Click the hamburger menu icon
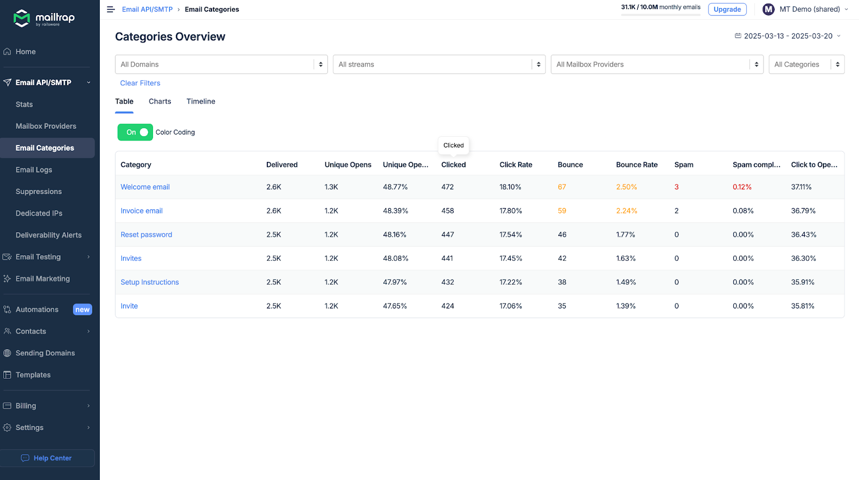The image size is (859, 480). tap(111, 10)
